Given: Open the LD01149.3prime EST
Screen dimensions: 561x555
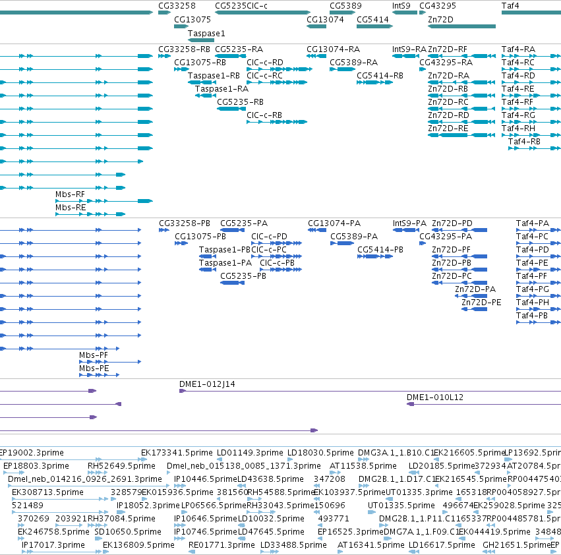Looking at the screenshot, I should 220,459.
